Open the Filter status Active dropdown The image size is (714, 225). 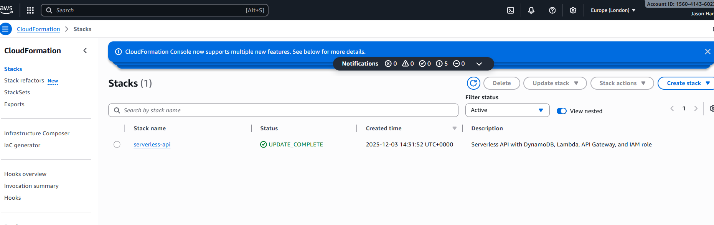[507, 110]
